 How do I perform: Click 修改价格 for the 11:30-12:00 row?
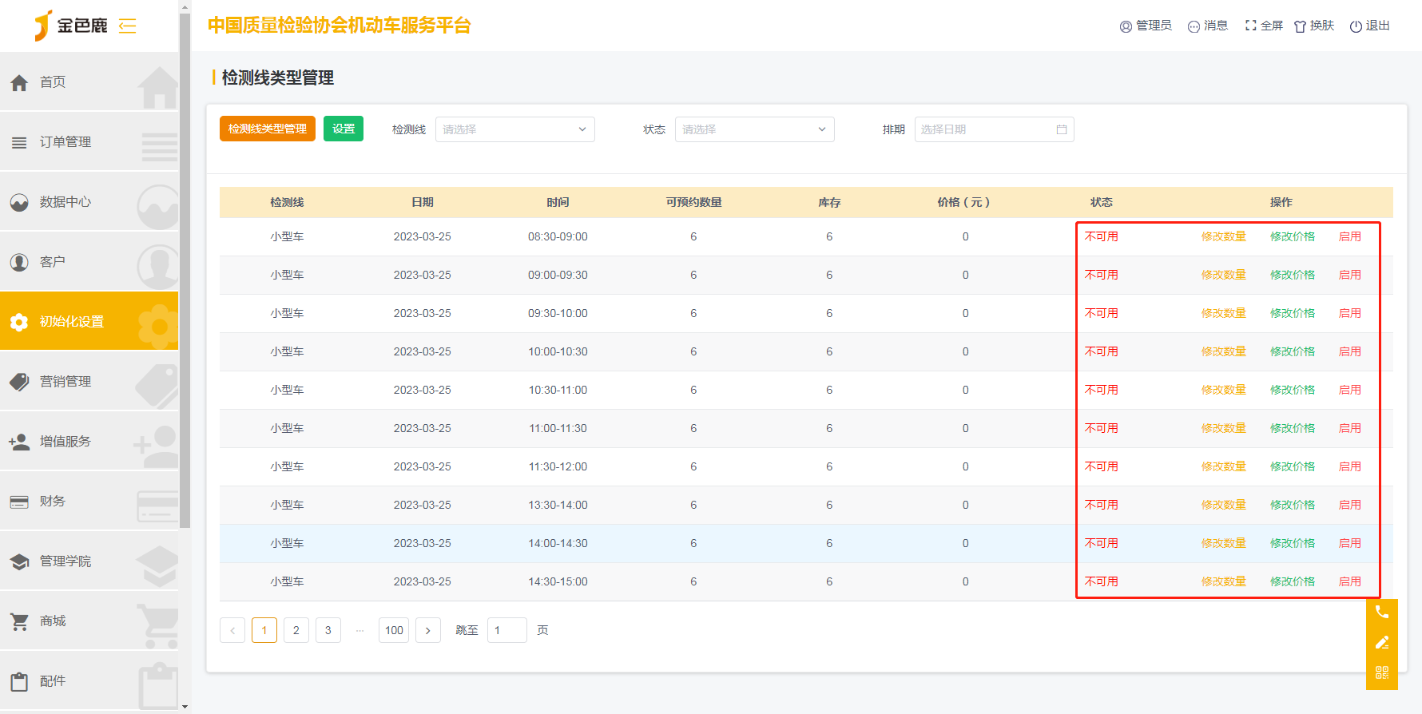click(1293, 466)
